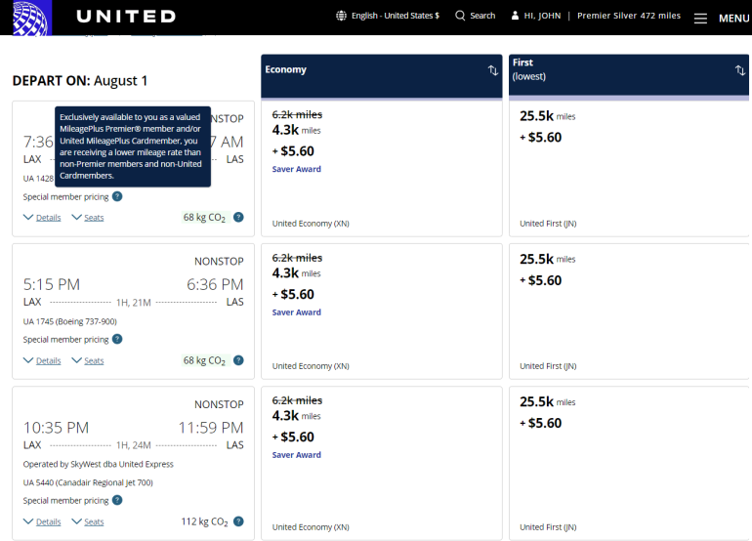Click Saver Award link on first flight
This screenshot has height=541, width=752.
[296, 170]
